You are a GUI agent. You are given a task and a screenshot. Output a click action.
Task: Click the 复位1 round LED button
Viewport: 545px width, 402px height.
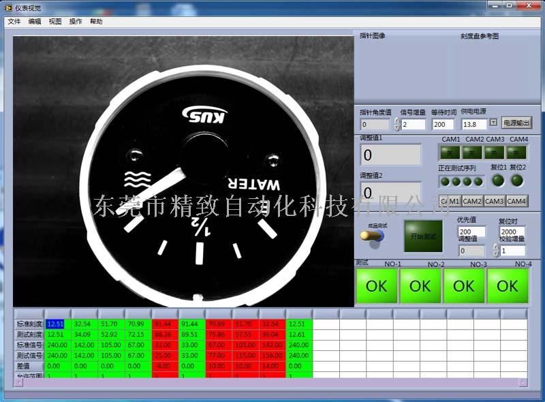click(x=498, y=181)
